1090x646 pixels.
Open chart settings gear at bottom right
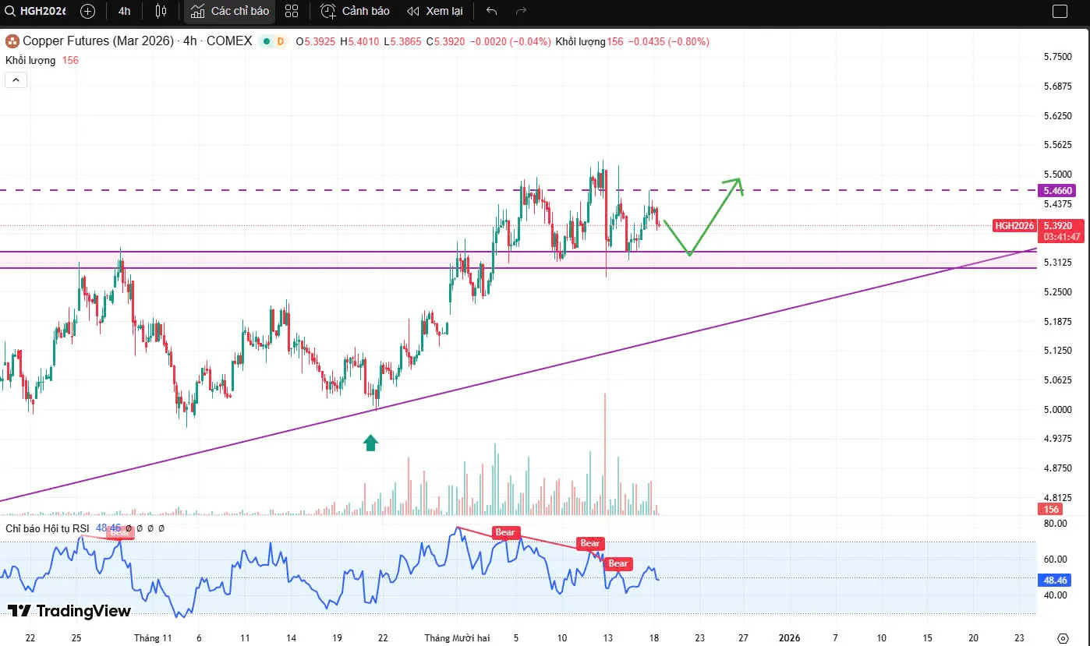click(1061, 637)
